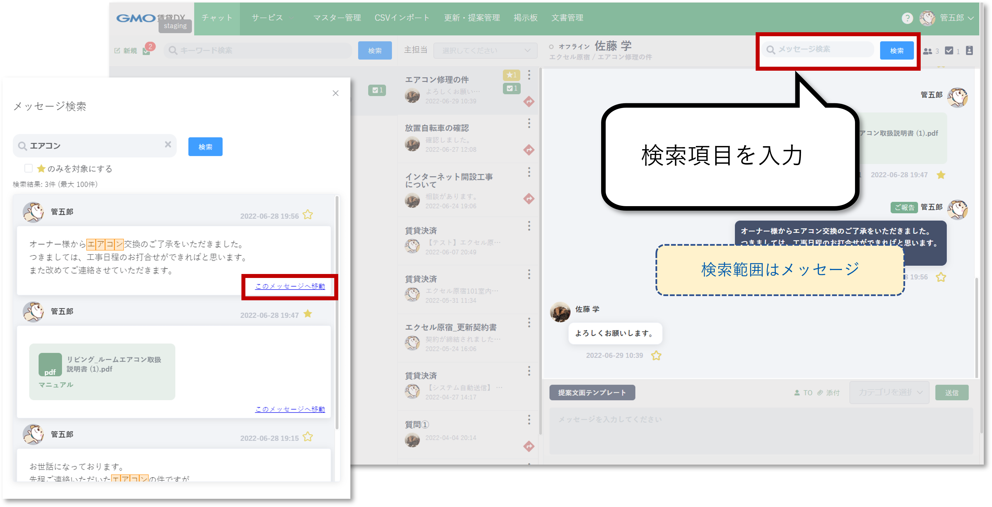Click the pdf file icon in results
This screenshot has height=507, width=992.
click(x=50, y=364)
